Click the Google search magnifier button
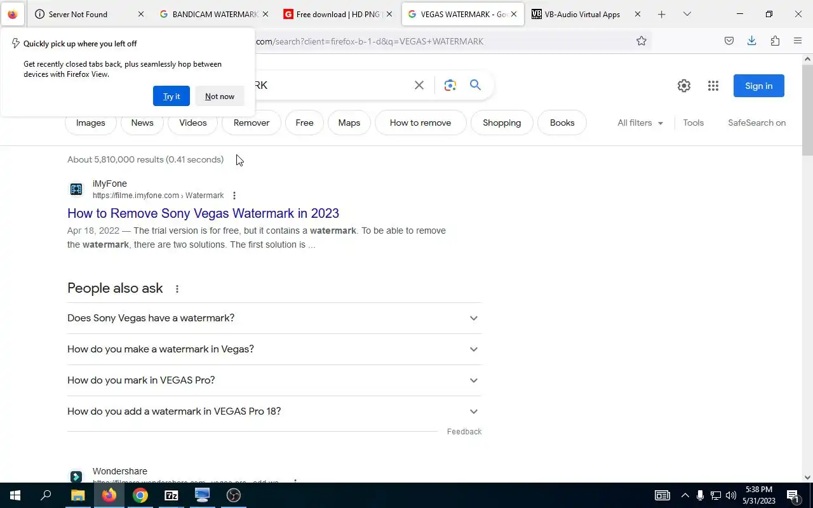 [x=475, y=85]
